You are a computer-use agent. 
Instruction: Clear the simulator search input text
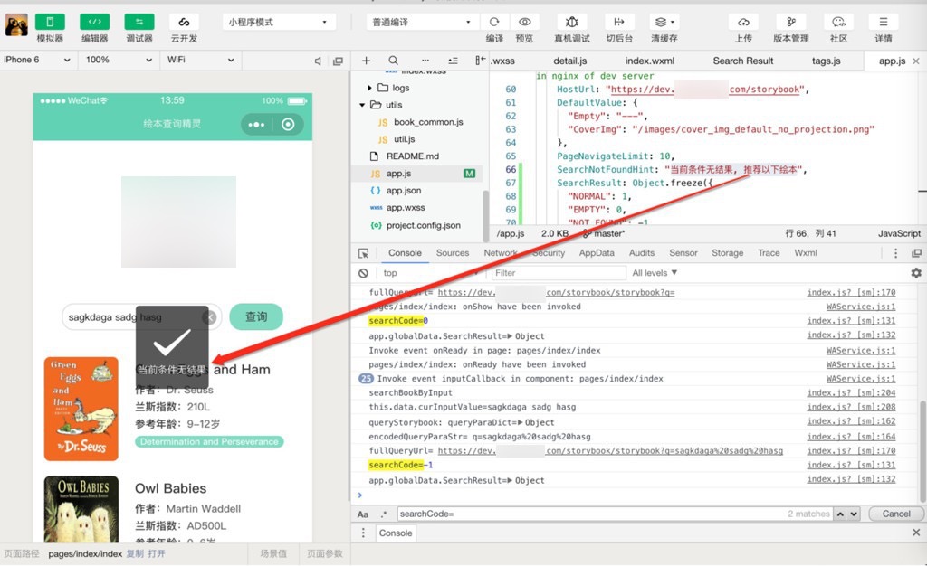tap(209, 317)
